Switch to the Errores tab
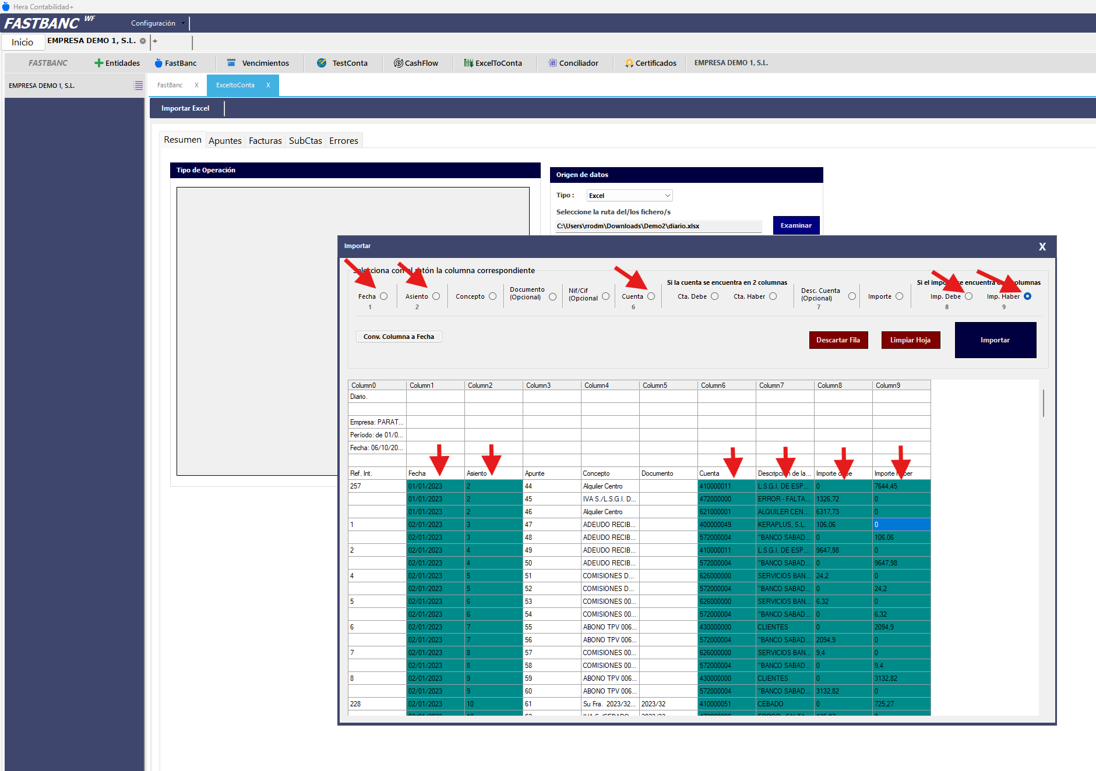The width and height of the screenshot is (1096, 771). (x=343, y=140)
